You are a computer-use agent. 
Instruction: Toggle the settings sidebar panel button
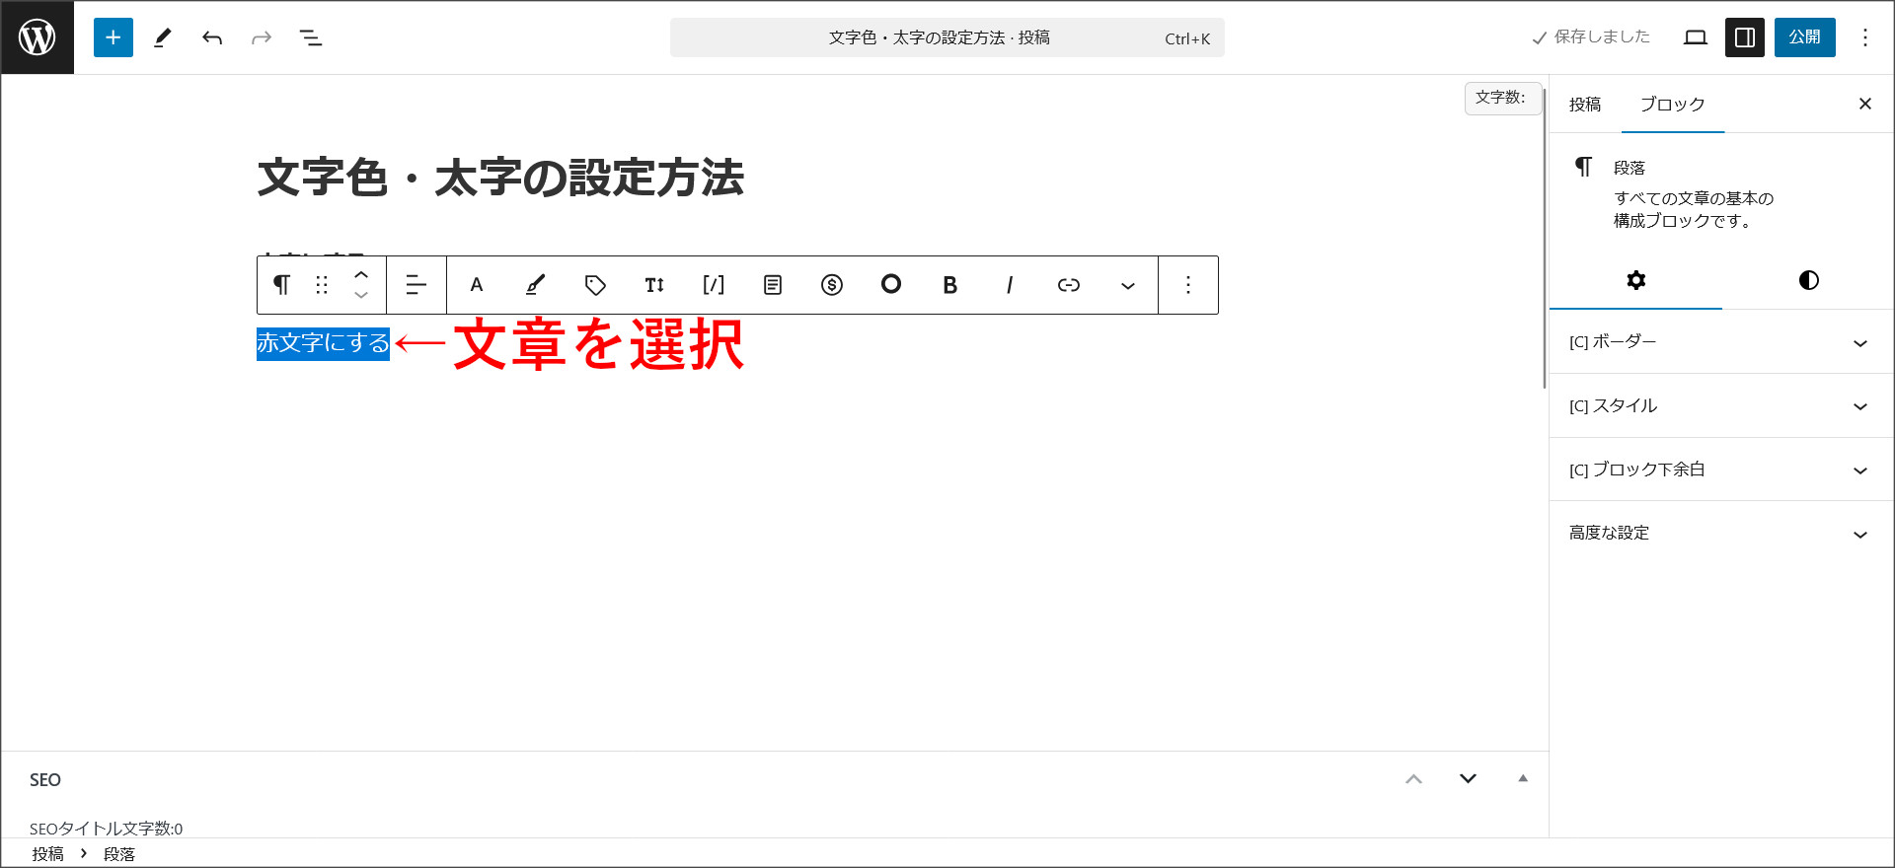(1745, 37)
